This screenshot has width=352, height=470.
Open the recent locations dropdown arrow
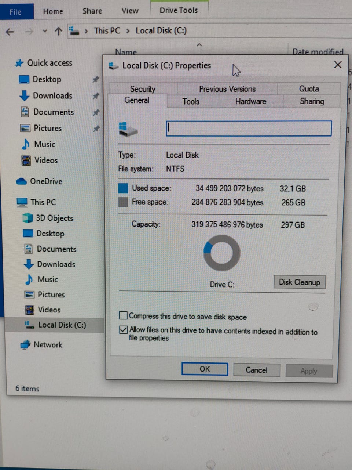tap(45, 31)
